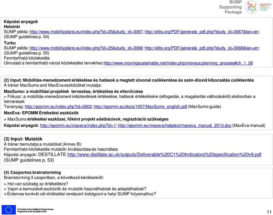Open the Turku mobilityplans.eu study_id=3068 link
The image size is (273, 215).
tap(86, 48)
